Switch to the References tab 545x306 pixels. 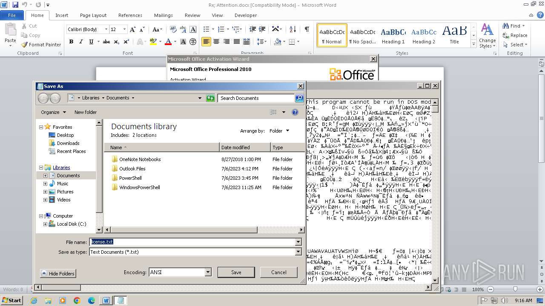click(130, 15)
